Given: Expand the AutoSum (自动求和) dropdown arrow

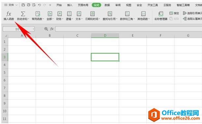Looking at the screenshot, I should (28, 19).
